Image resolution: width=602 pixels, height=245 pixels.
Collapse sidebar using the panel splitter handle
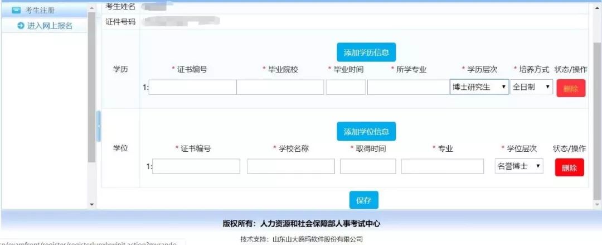(x=99, y=126)
